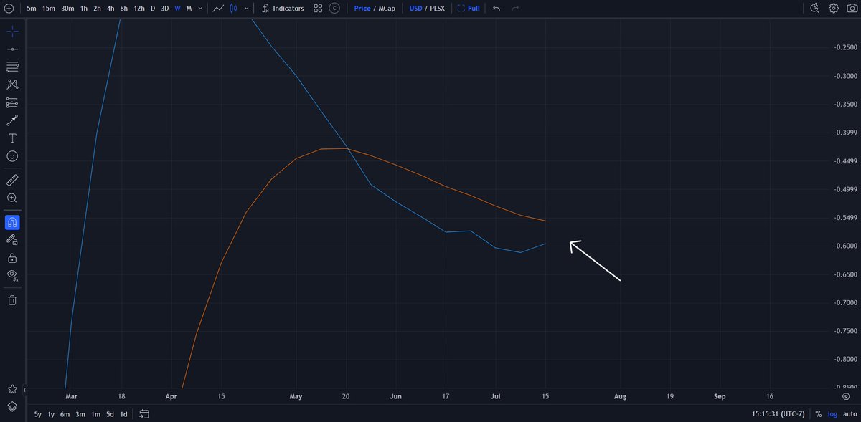Click the Aug label on time axis
This screenshot has width=861, height=422.
(621, 395)
